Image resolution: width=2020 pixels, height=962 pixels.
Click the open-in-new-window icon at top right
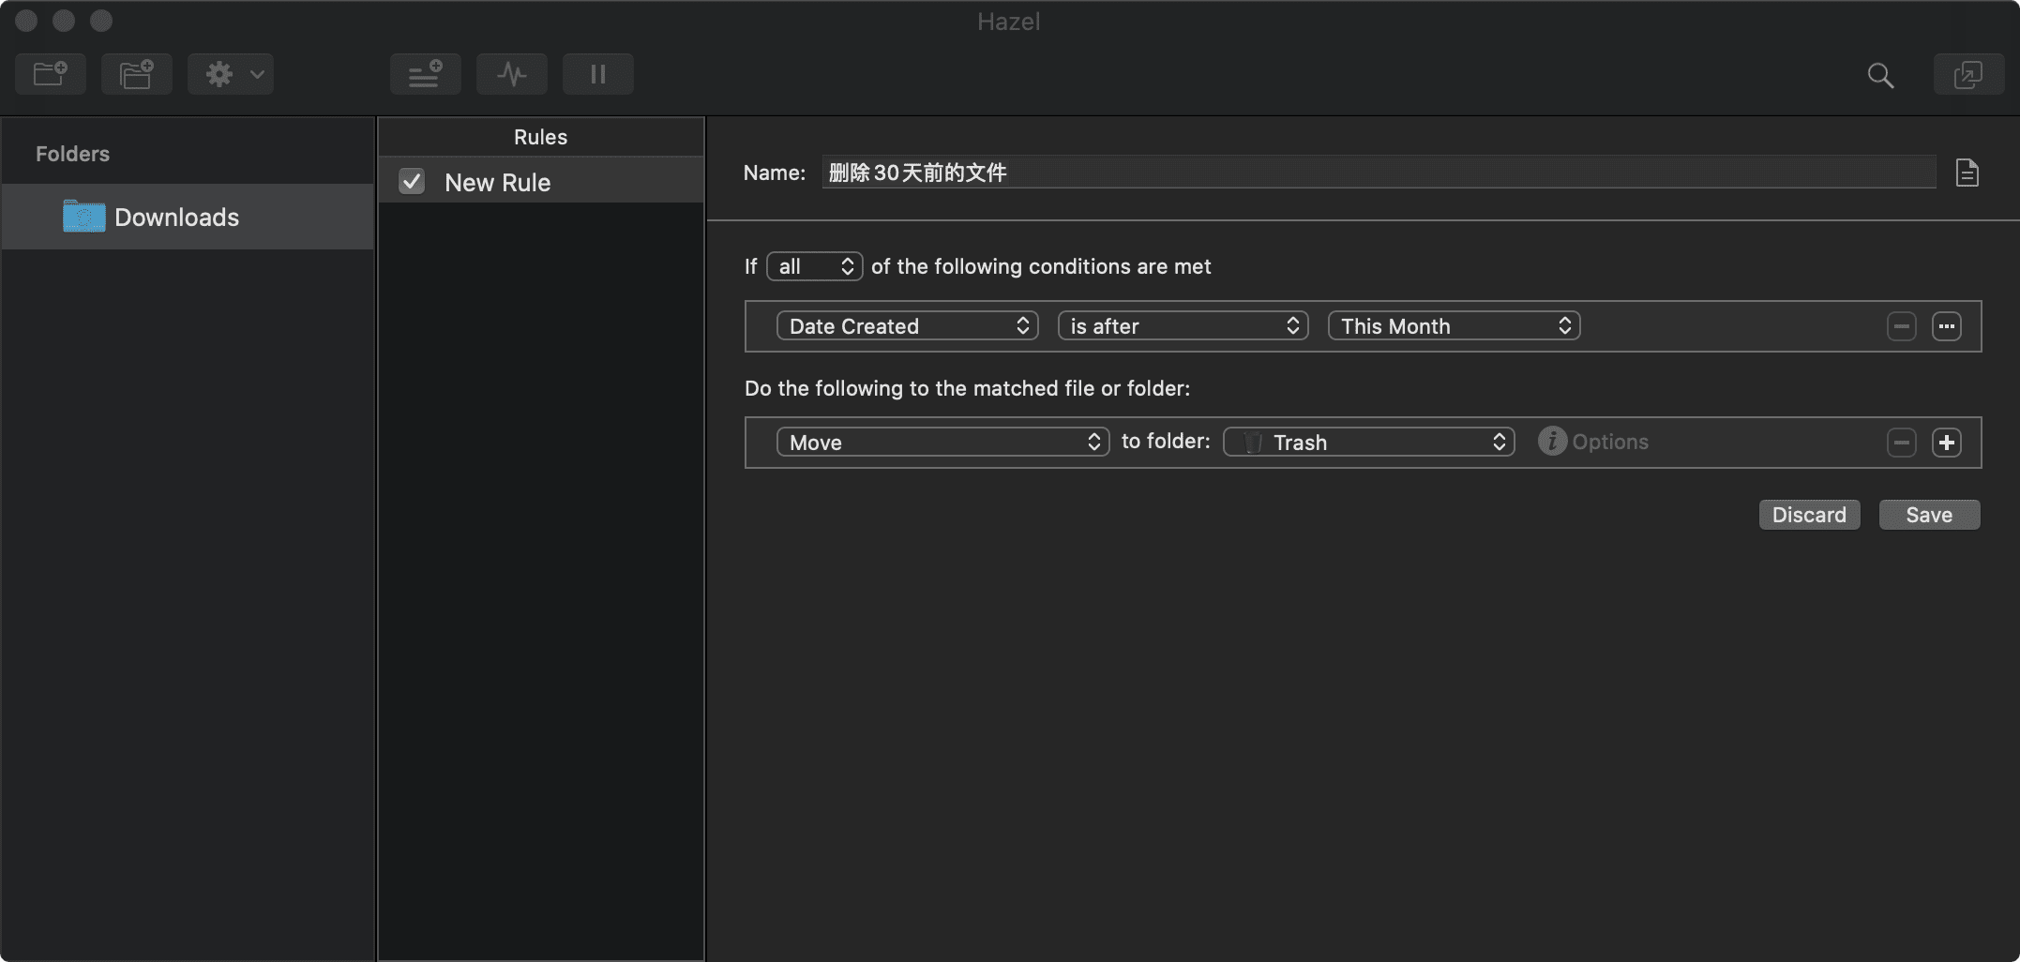point(1967,74)
